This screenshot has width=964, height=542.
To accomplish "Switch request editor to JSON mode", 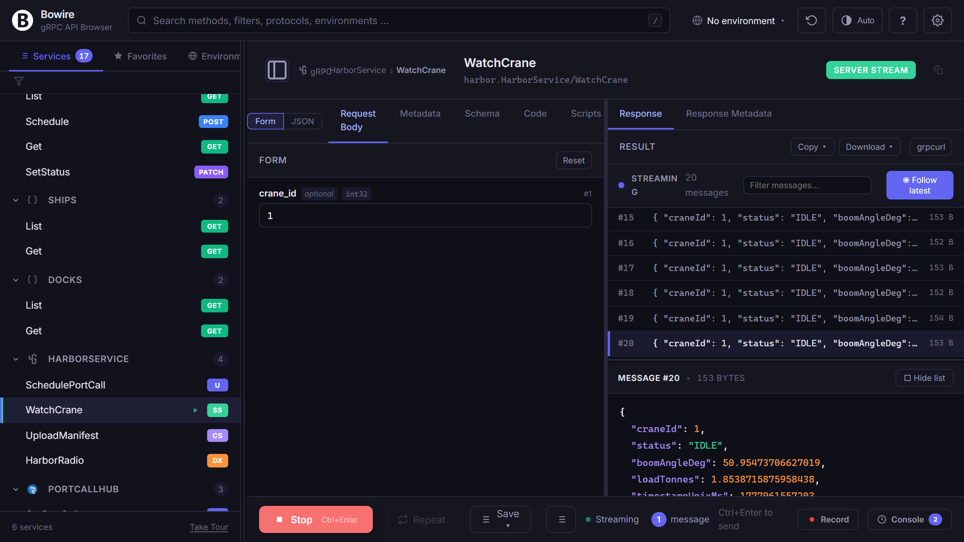I will (x=302, y=121).
